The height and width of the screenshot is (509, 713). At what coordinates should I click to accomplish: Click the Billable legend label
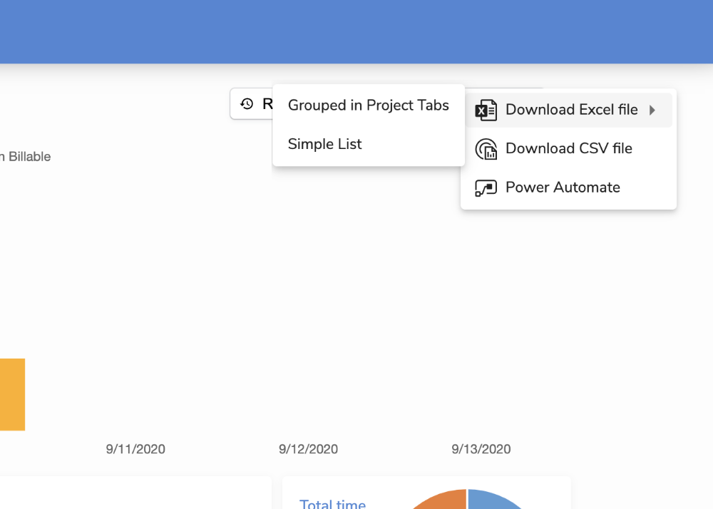point(29,157)
